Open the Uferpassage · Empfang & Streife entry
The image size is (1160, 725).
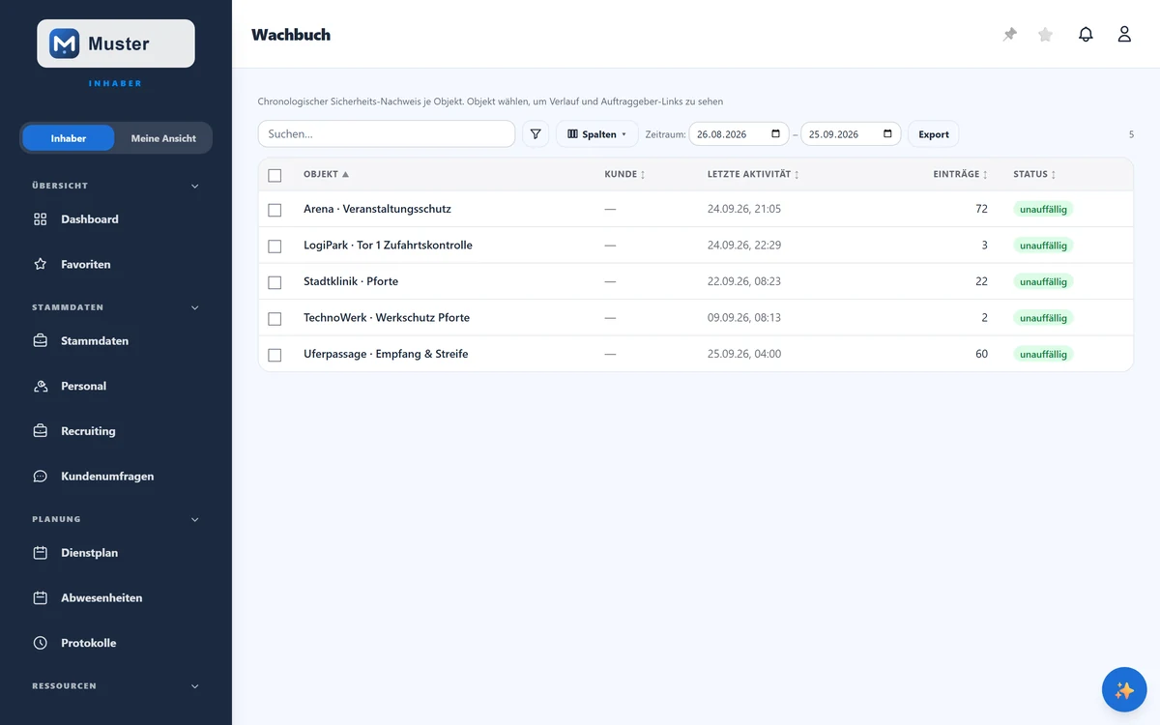coord(386,354)
